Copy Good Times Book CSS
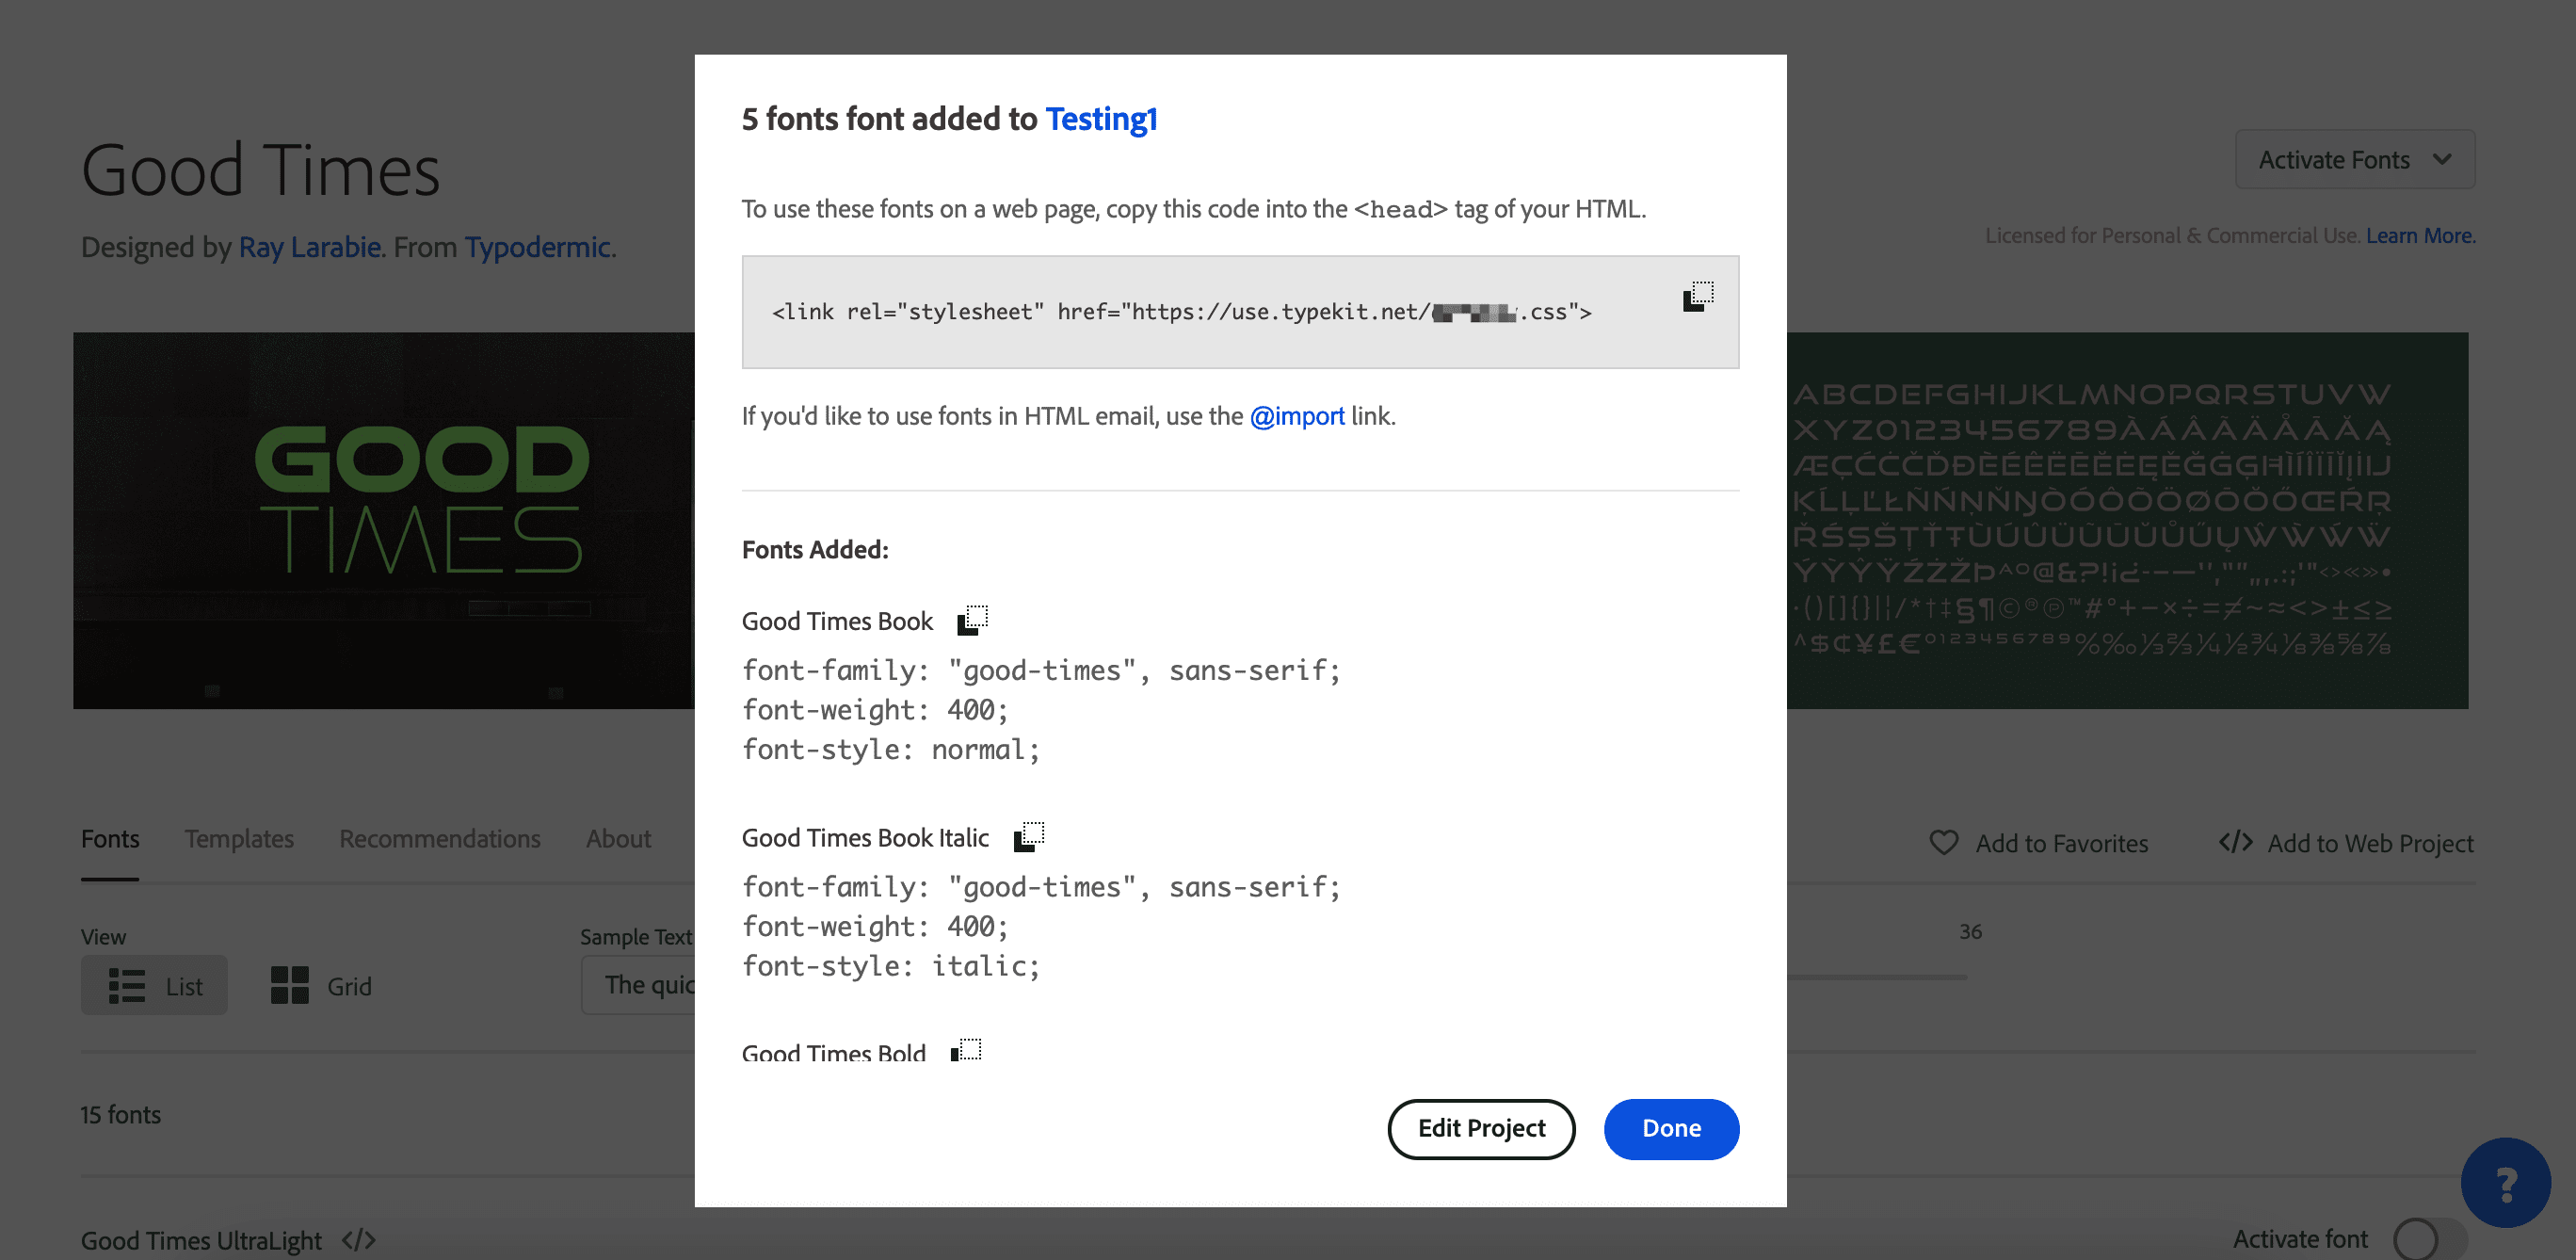 (x=972, y=620)
